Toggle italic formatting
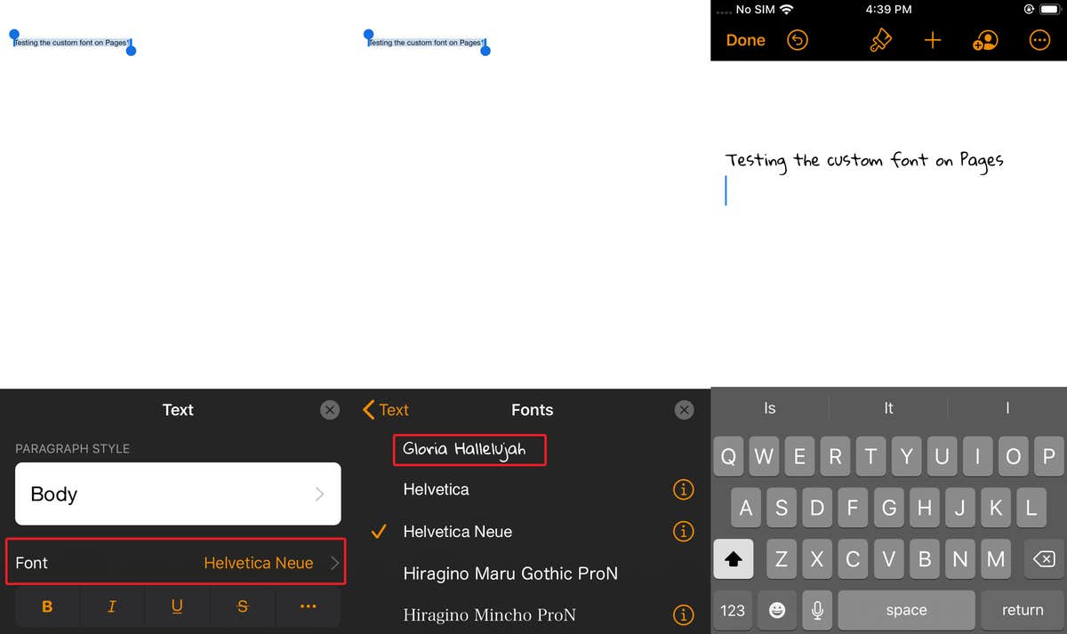Screen dimensions: 1067x634 pos(112,606)
